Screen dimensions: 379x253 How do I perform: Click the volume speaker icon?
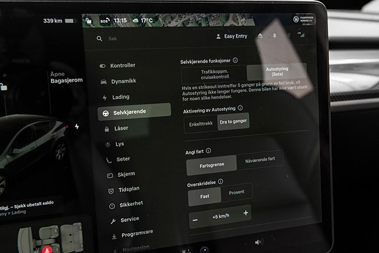point(258,242)
